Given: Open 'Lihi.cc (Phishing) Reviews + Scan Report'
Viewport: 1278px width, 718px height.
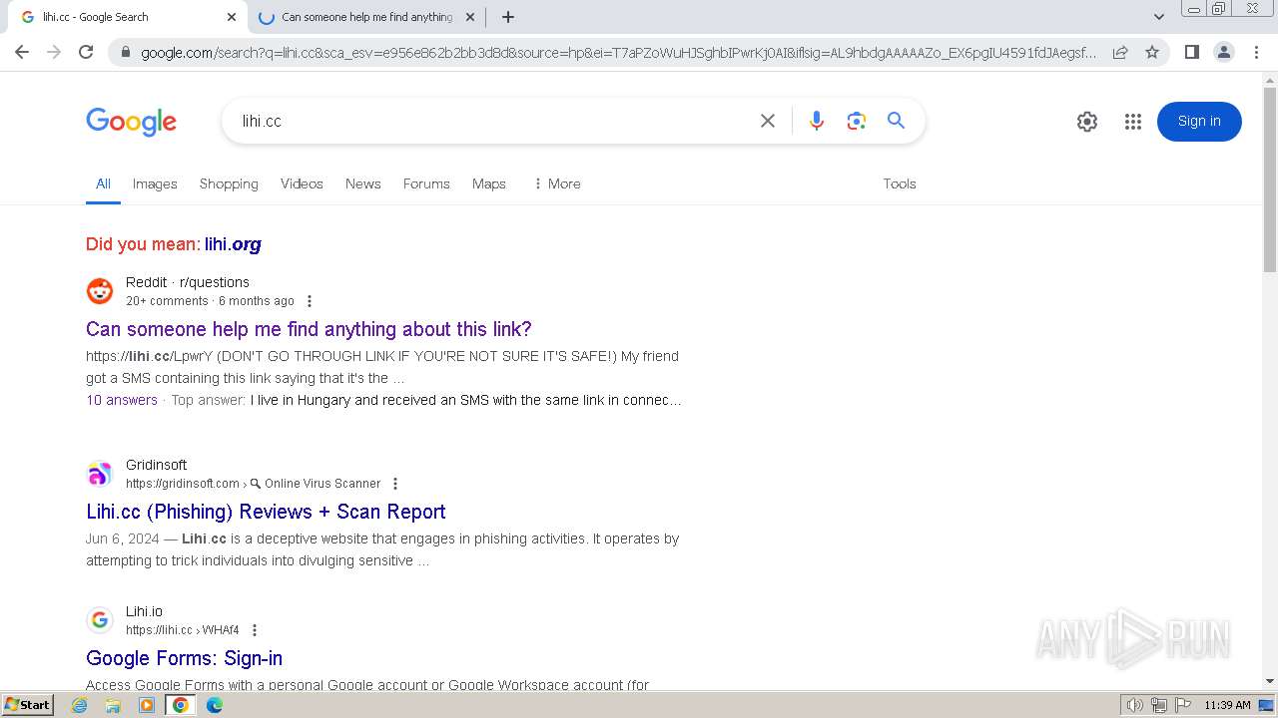Looking at the screenshot, I should (266, 512).
